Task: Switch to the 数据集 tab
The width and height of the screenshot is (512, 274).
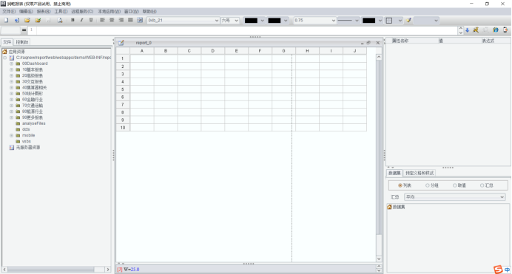Action: pyautogui.click(x=394, y=173)
